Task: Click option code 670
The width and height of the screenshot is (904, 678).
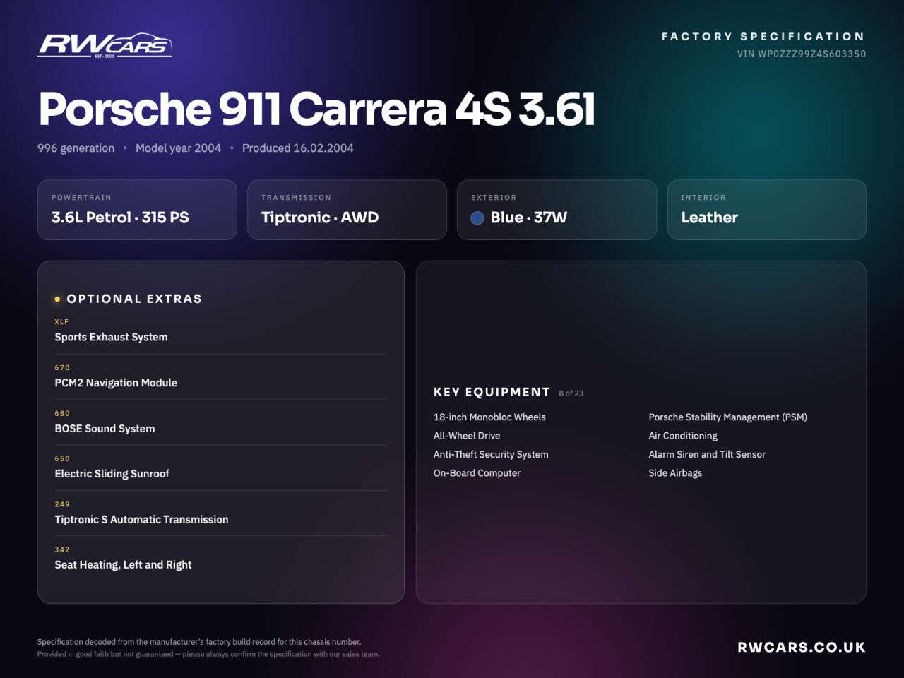Action: point(62,368)
